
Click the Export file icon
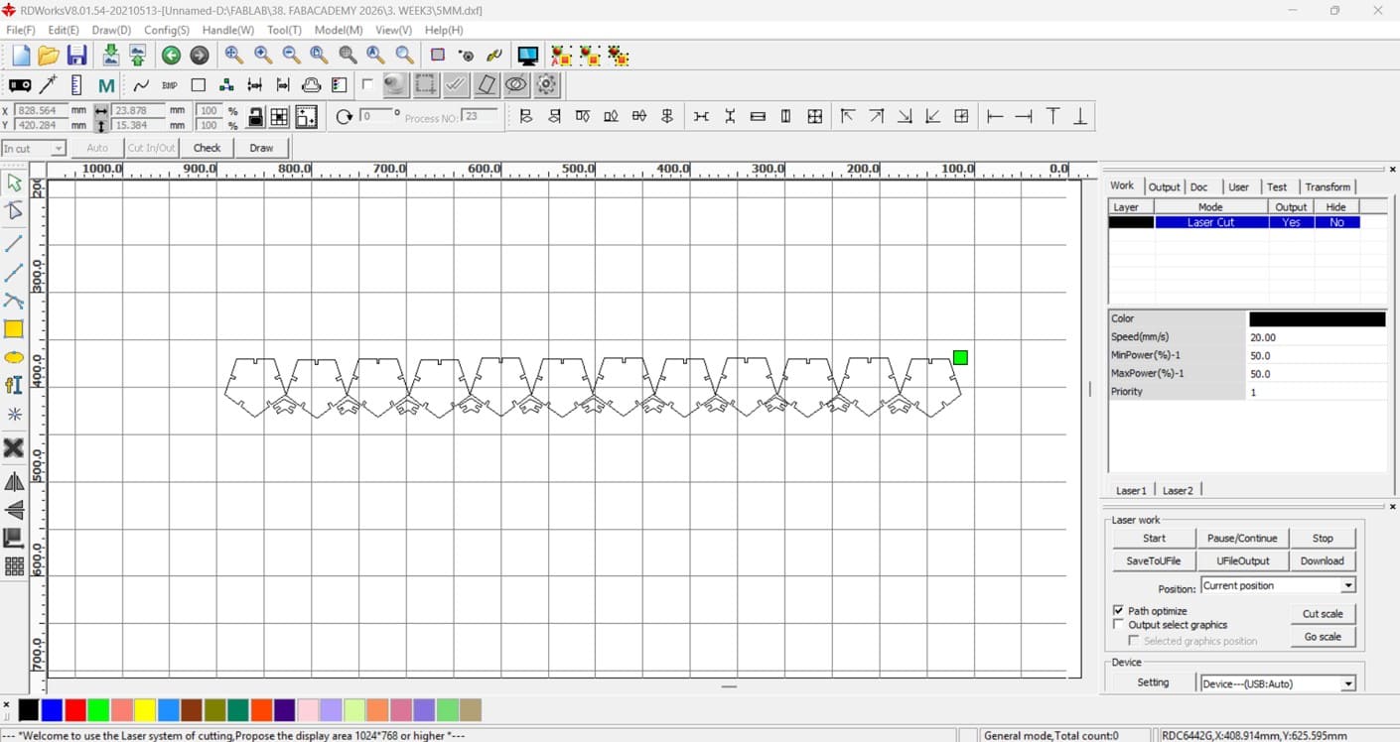(137, 56)
